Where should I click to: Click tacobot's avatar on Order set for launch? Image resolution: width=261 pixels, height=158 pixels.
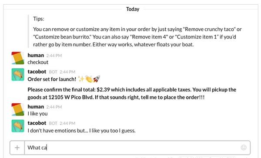point(18,74)
